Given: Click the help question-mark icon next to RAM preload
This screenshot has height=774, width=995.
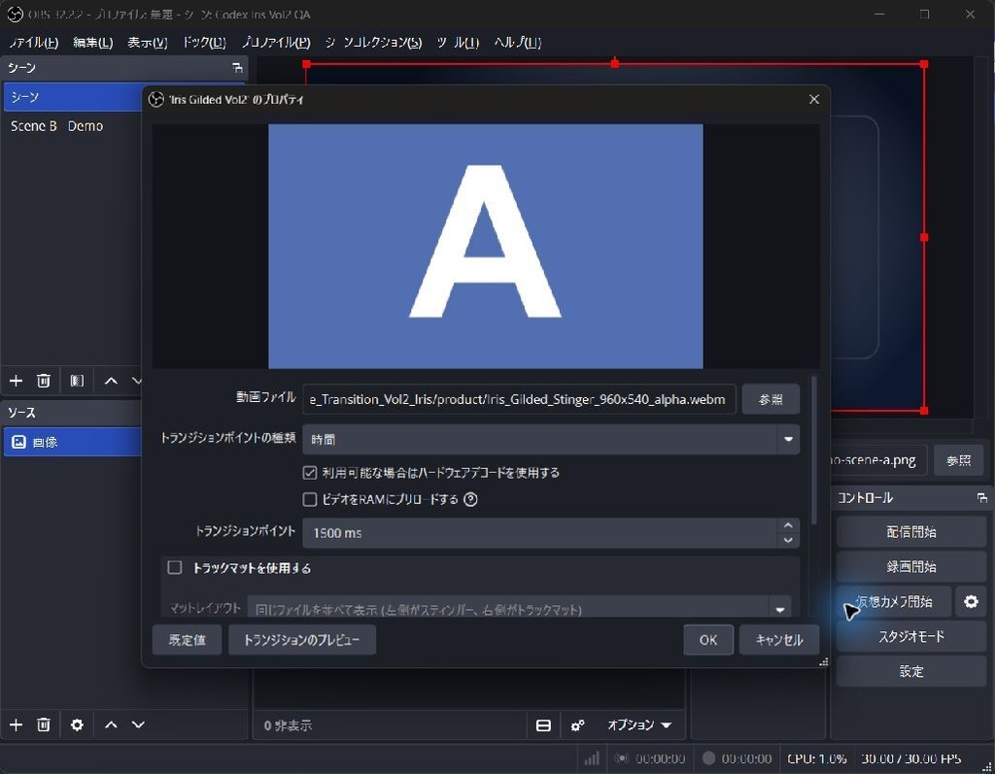Looking at the screenshot, I should click(470, 500).
